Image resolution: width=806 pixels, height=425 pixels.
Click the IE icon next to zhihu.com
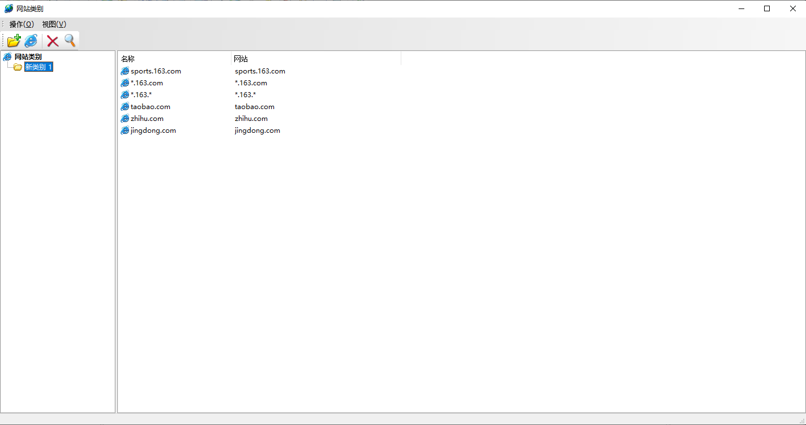click(125, 119)
